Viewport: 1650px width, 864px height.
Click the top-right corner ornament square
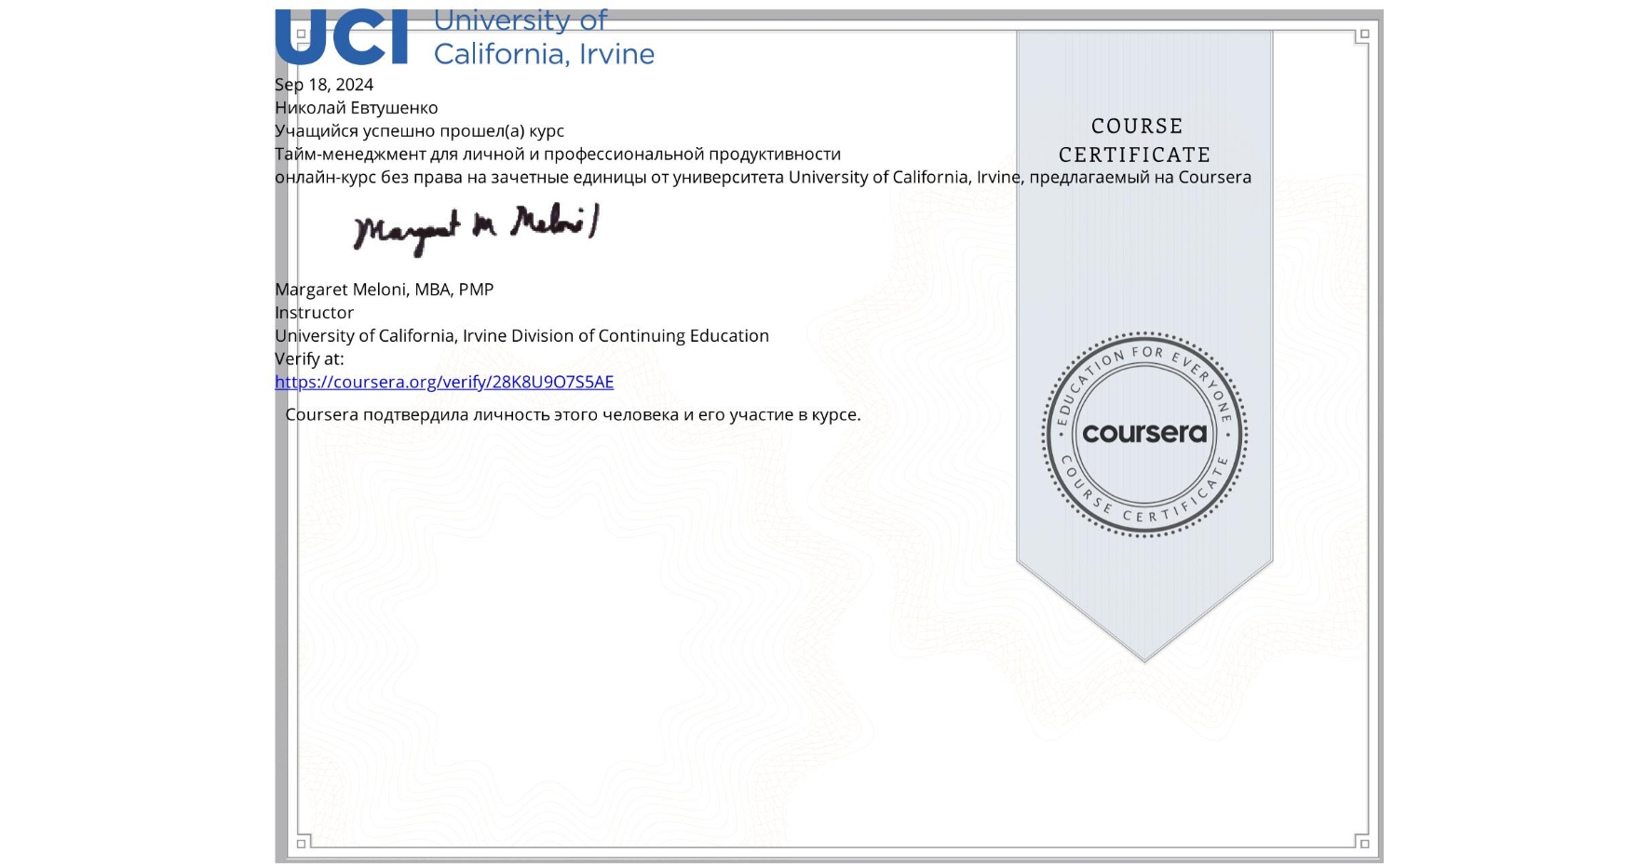coord(1363,34)
